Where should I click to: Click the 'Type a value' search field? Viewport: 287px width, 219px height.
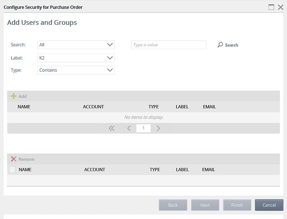[169, 45]
